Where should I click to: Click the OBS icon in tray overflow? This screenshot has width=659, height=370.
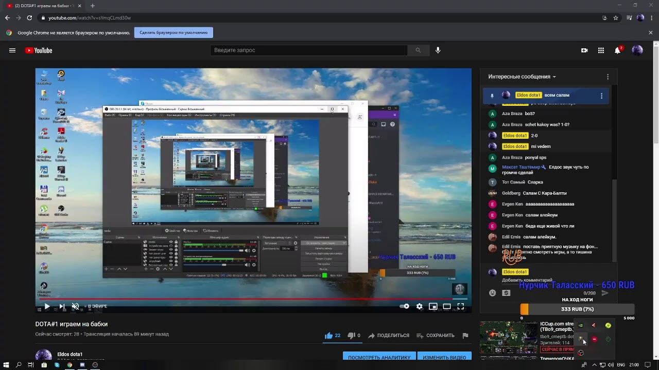(x=581, y=353)
